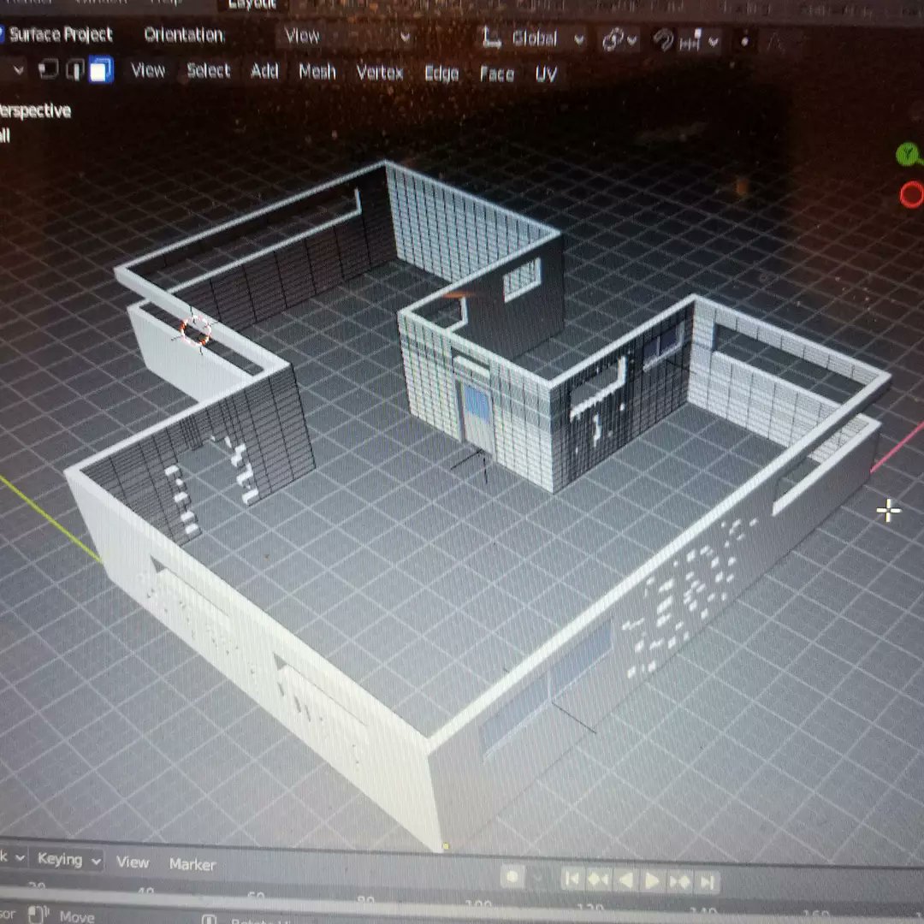Play animation in reverse

click(x=625, y=881)
